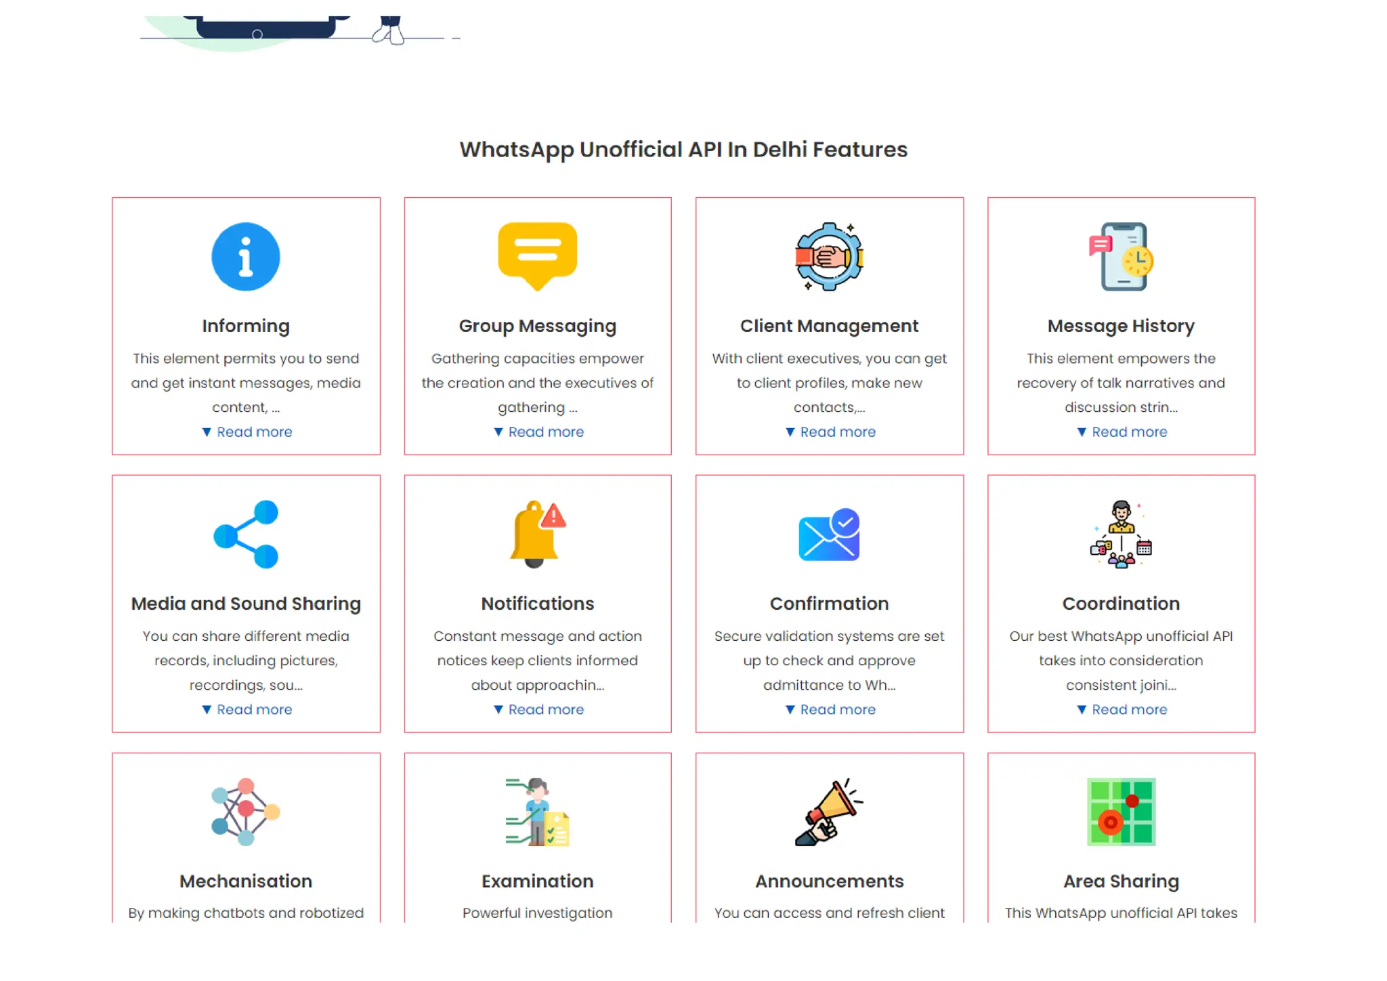Image resolution: width=1387 pixels, height=981 pixels.
Task: Click the Client Management handshake gear icon
Action: [x=829, y=257]
